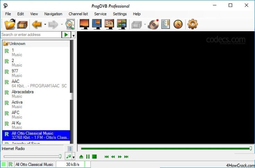The height and width of the screenshot is (168, 255).
Task: Select All Otto Classical Music channel
Action: pos(36,135)
